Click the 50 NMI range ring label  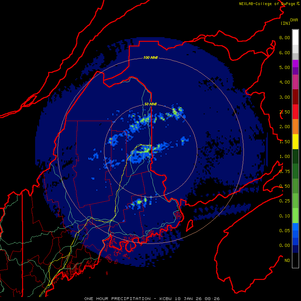[150, 104]
